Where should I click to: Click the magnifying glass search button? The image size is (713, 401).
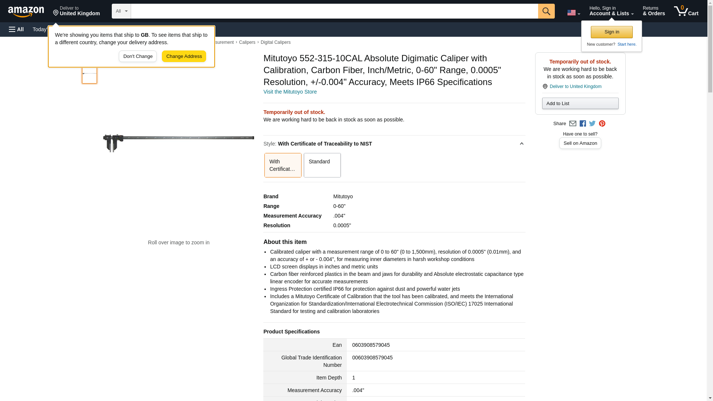(546, 11)
